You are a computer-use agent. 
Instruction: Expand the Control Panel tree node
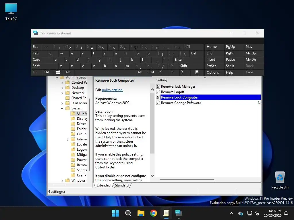point(62,82)
